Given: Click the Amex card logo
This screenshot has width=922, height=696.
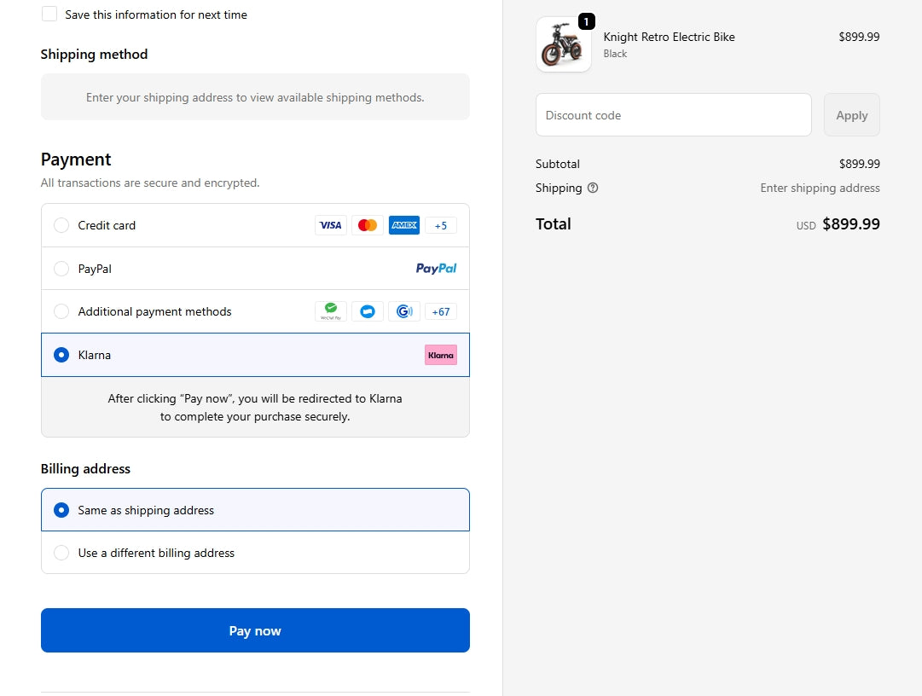Looking at the screenshot, I should pos(404,225).
